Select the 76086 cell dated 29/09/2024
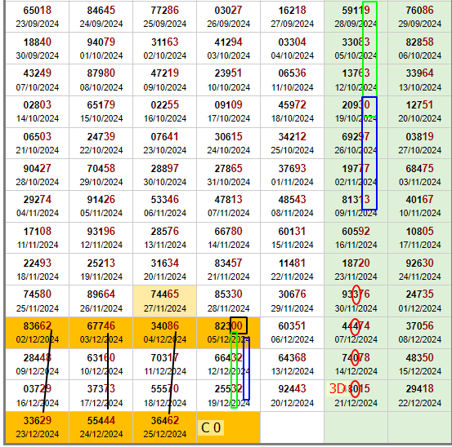452x447 pixels. click(x=420, y=16)
